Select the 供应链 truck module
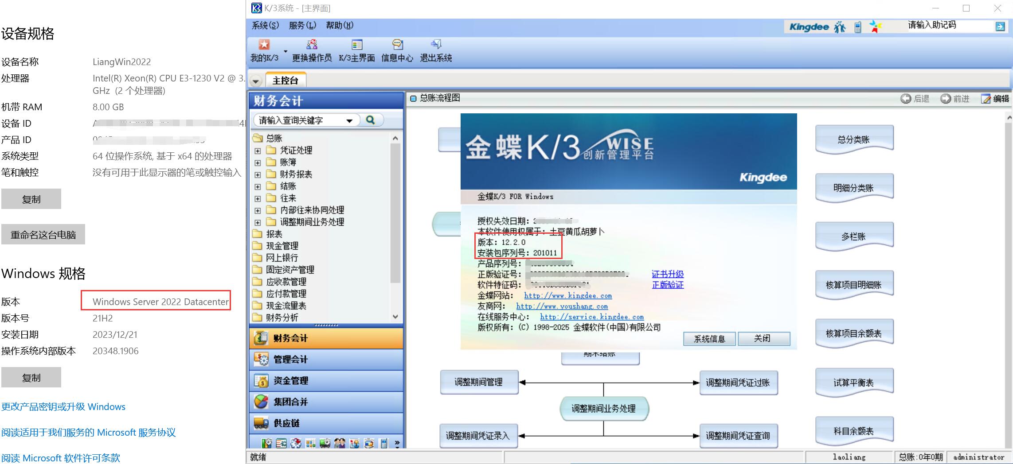Viewport: 1013px width, 464px height. [x=326, y=423]
